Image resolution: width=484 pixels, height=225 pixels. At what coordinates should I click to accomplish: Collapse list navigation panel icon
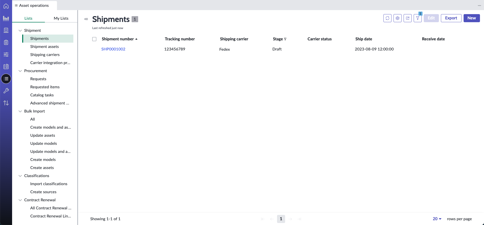pos(86,19)
